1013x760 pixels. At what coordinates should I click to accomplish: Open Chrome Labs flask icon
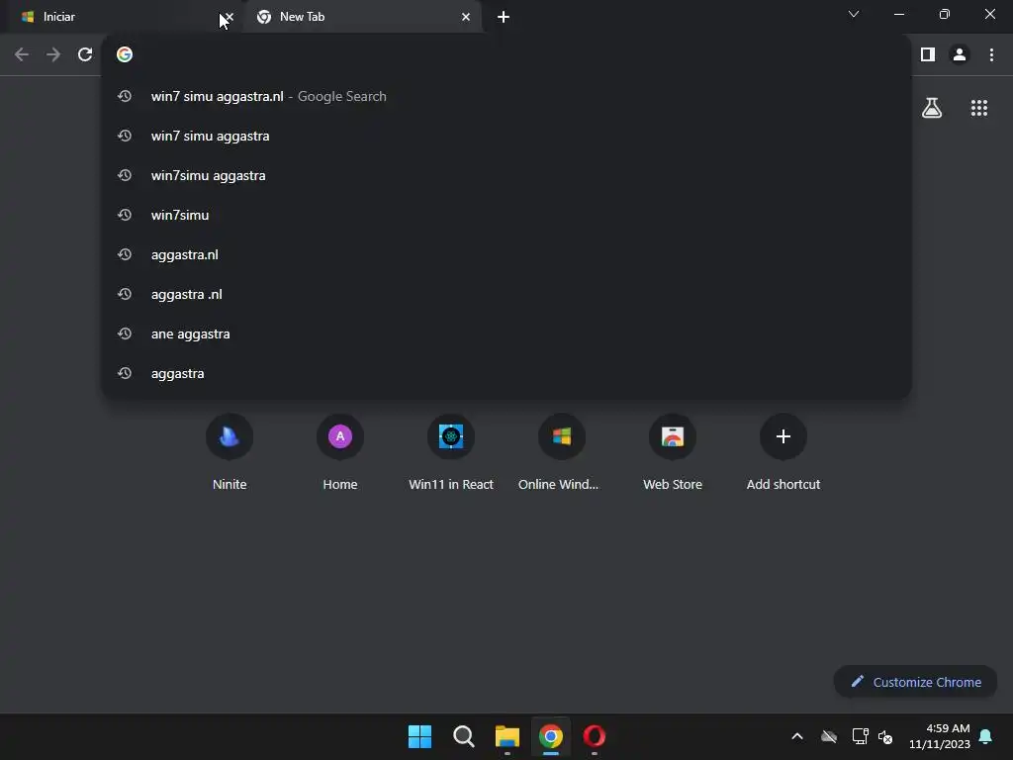[932, 108]
